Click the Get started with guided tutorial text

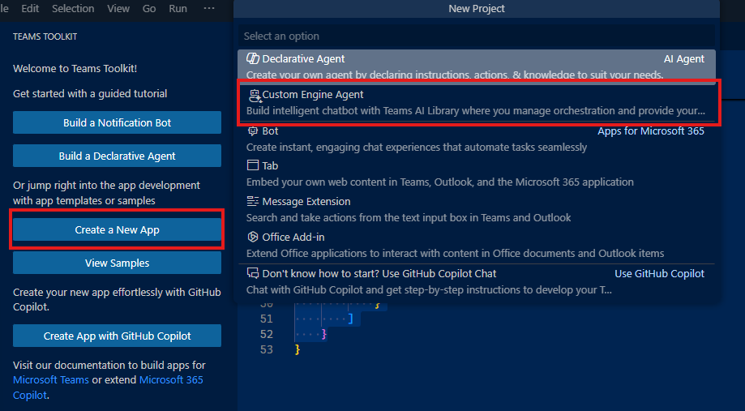[90, 93]
